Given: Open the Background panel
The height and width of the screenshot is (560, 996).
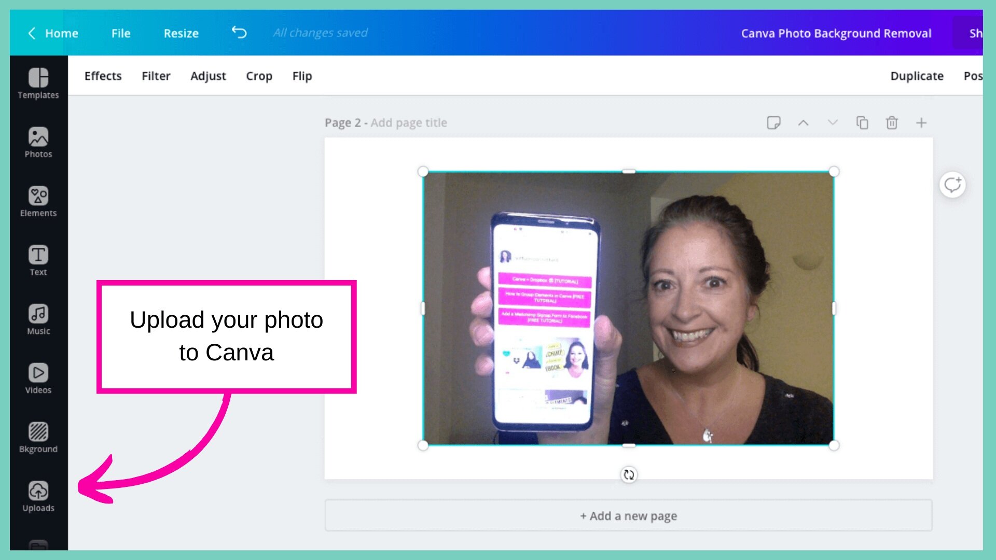Looking at the screenshot, I should (38, 436).
